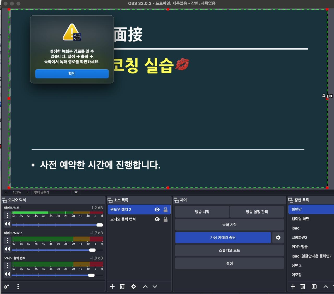Hide the 오디오 출력 캡쳐 source

point(157,219)
